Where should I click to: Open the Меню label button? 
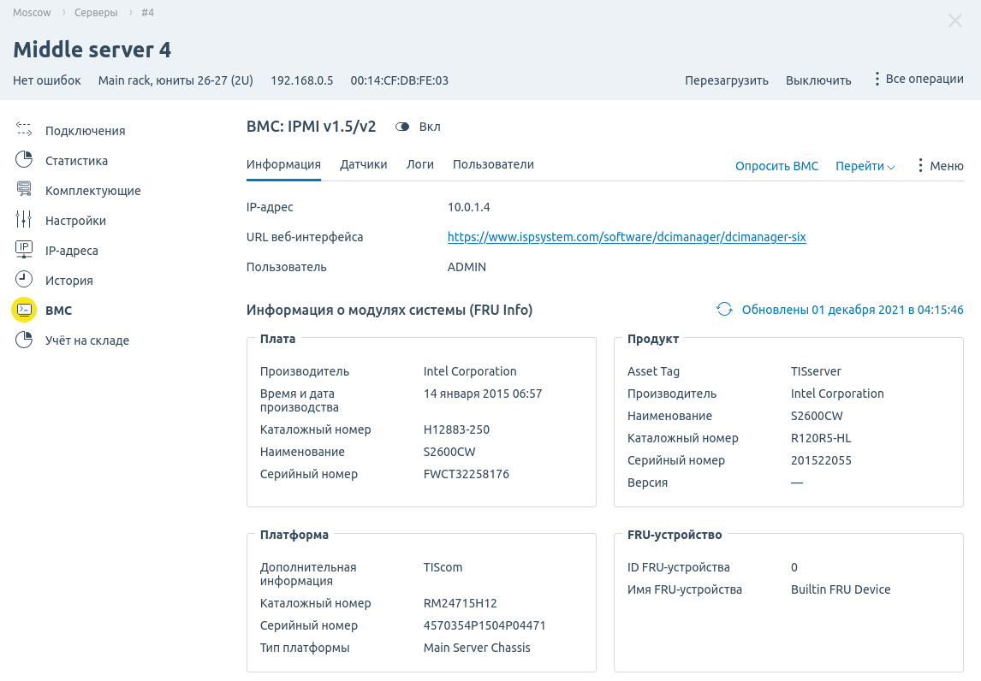point(946,166)
